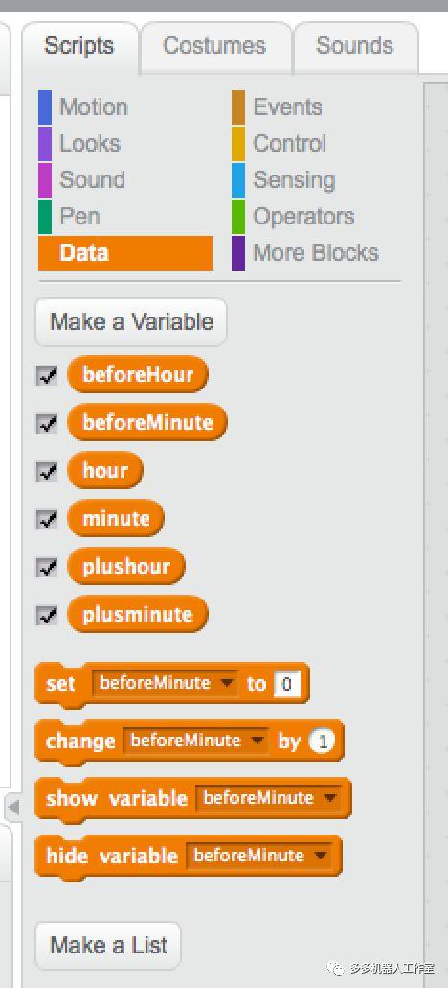Toggle the minute variable checkbox
This screenshot has width=448, height=988.
pyautogui.click(x=47, y=520)
